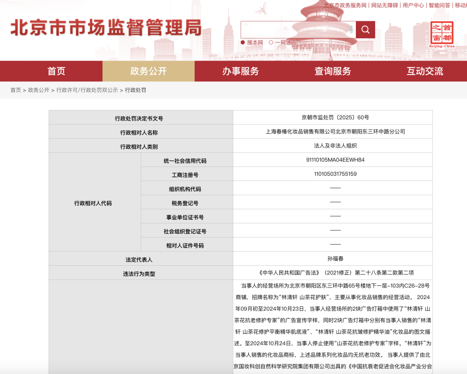Screen dimensions: 467x374
Task: Switch to the 互动交流 navigation tab
Action: (x=425, y=71)
